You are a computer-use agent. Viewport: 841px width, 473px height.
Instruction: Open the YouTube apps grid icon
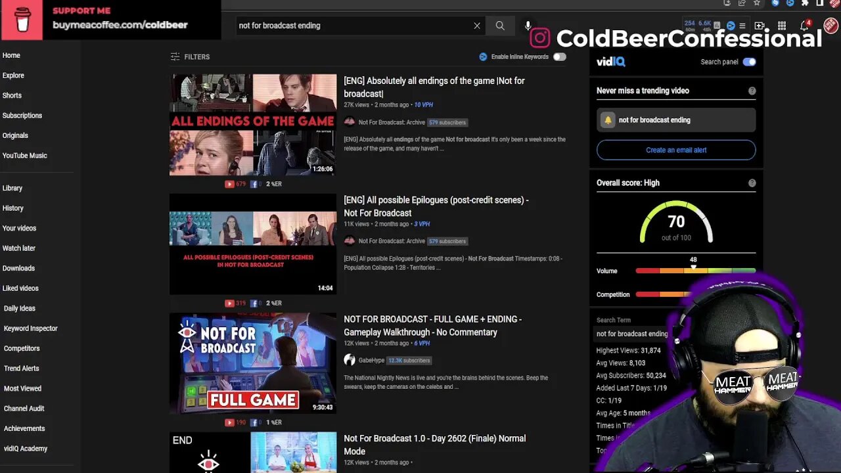click(782, 26)
